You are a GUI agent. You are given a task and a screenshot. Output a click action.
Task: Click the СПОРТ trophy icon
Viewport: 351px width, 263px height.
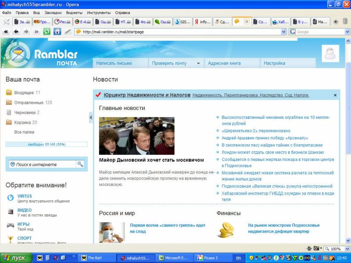(x=10, y=239)
